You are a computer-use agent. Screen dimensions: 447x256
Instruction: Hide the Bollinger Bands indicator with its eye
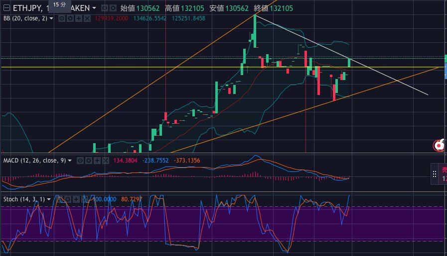click(x=62, y=19)
